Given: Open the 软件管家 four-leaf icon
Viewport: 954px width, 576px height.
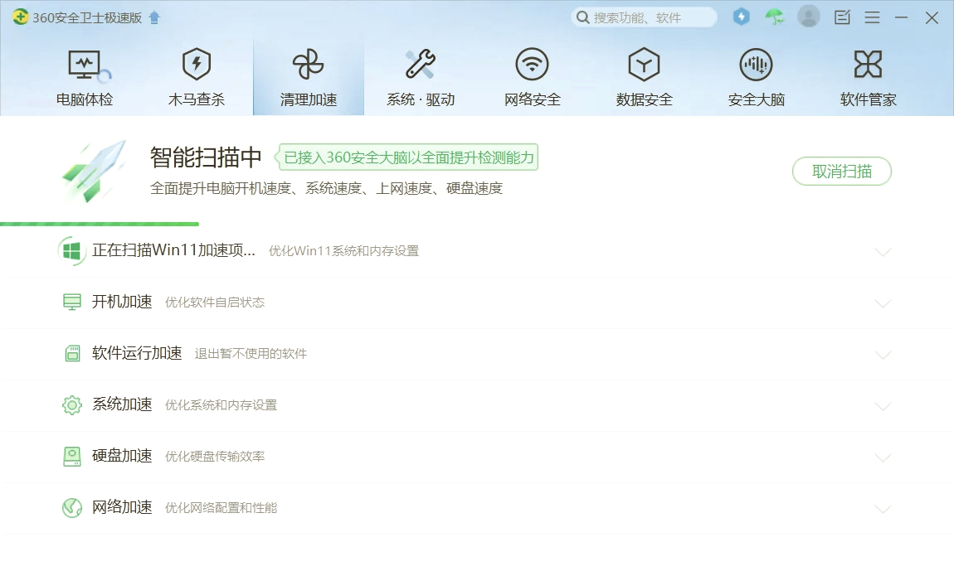Looking at the screenshot, I should point(869,64).
